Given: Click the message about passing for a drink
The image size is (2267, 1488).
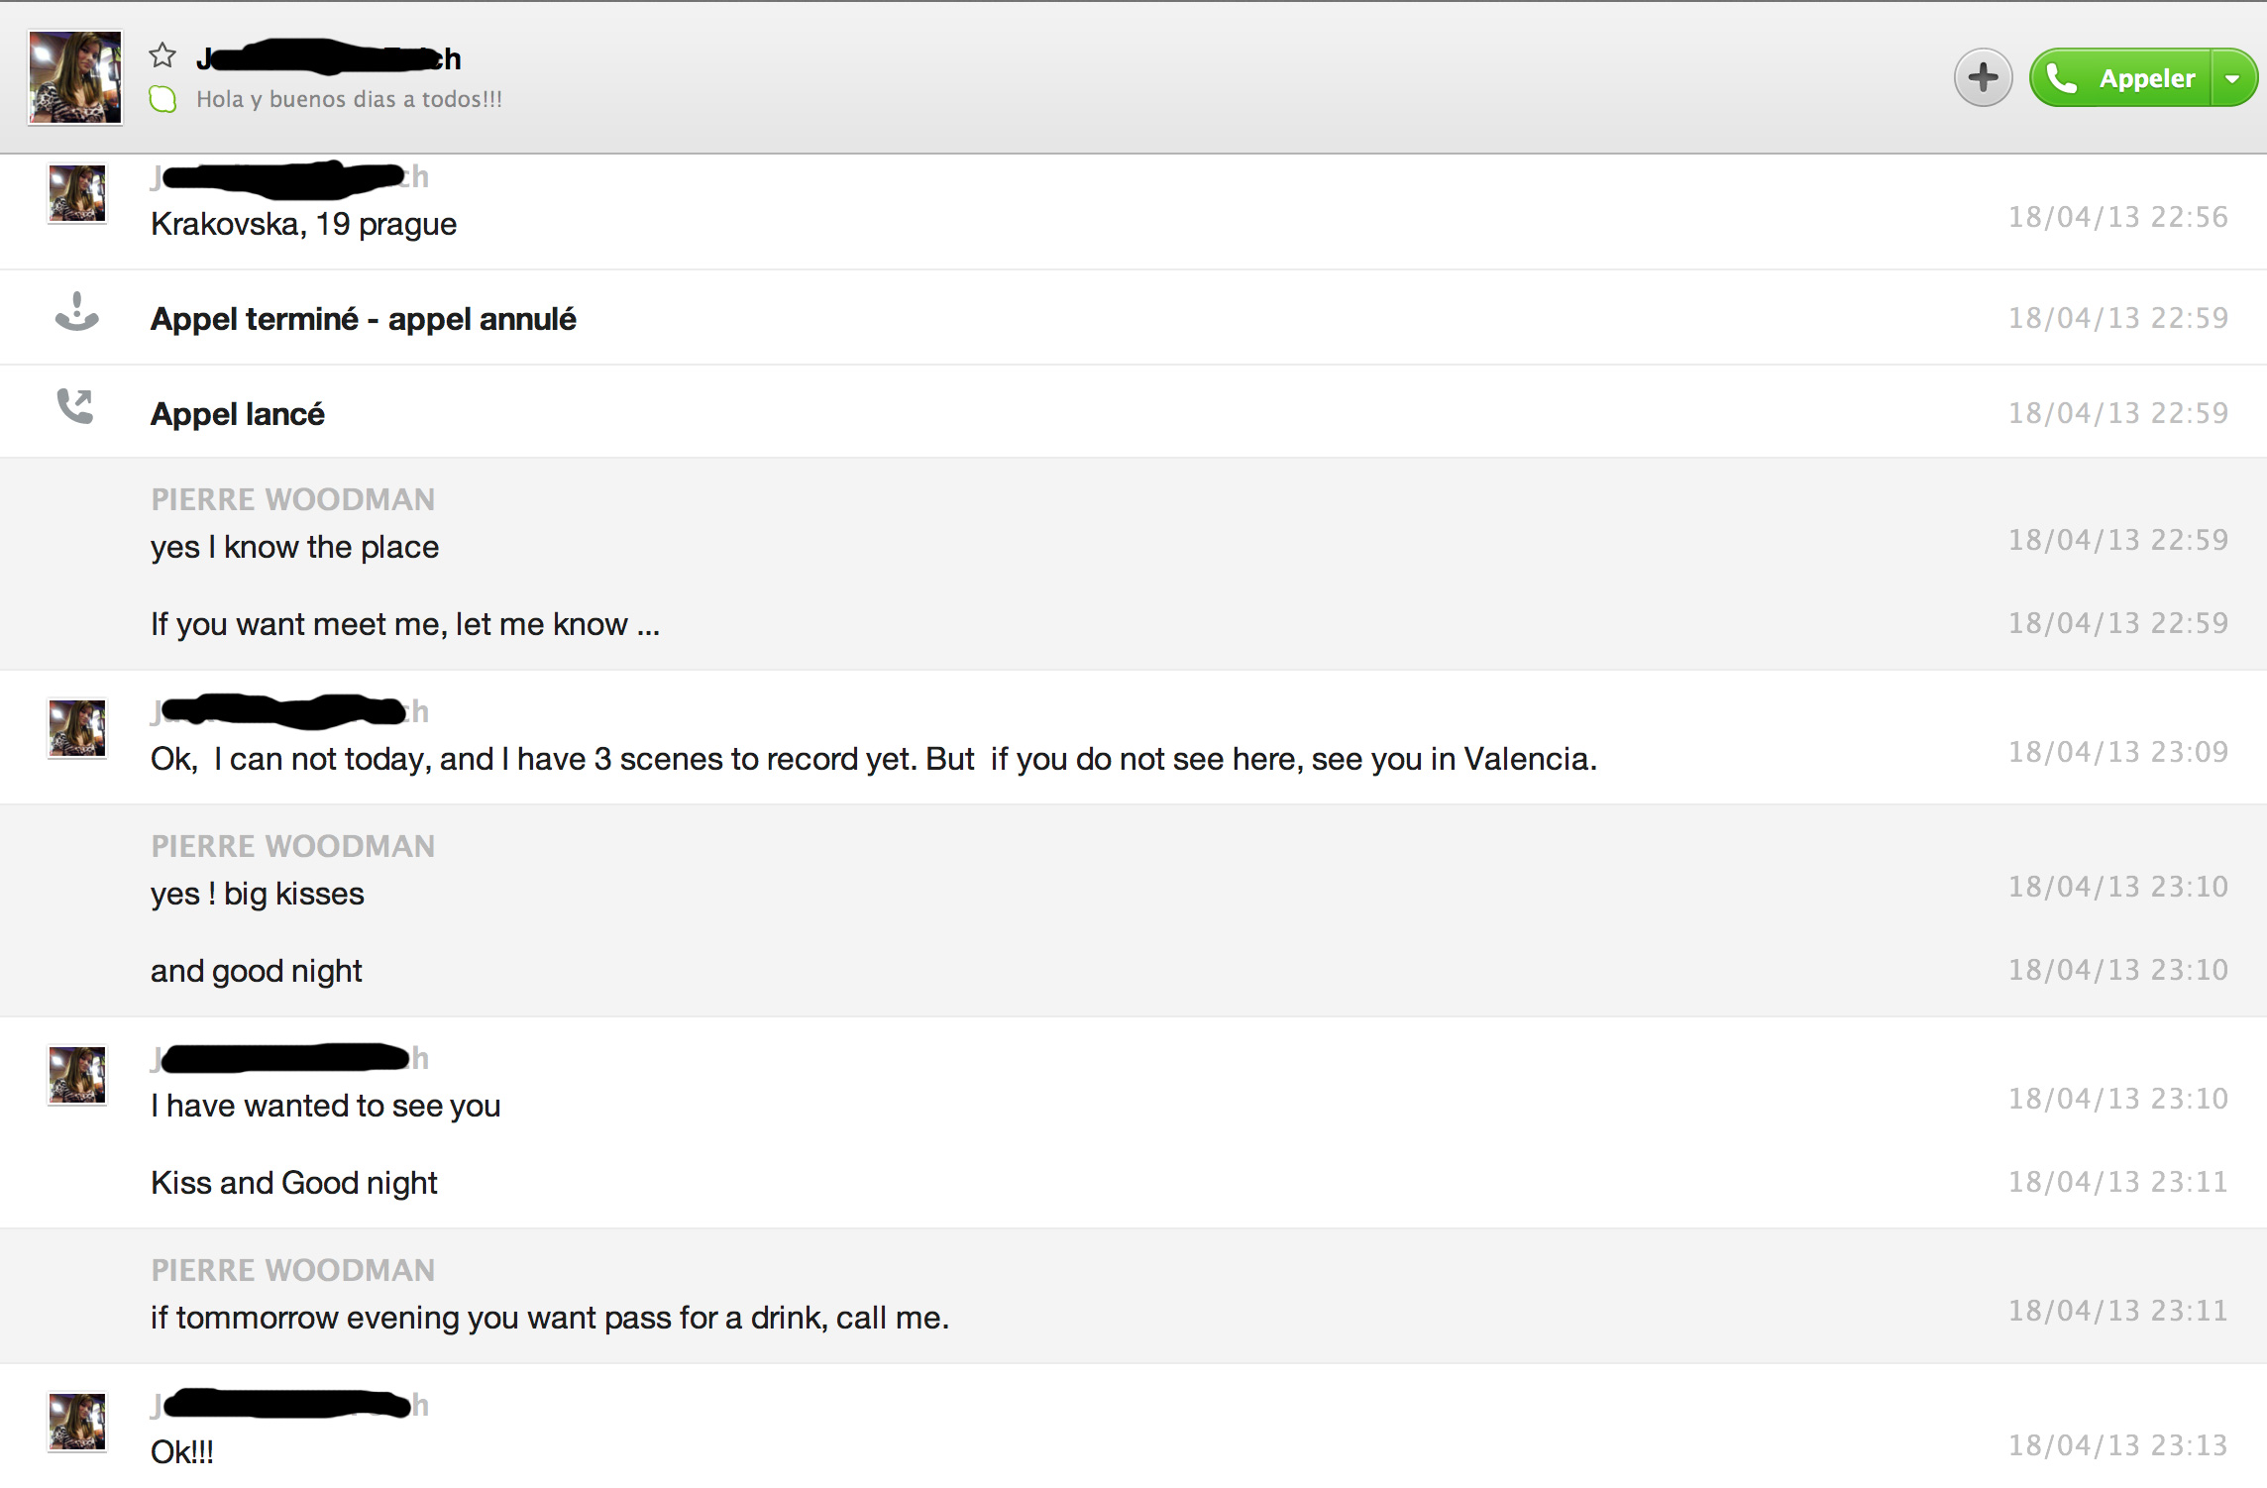Looking at the screenshot, I should coord(549,1318).
